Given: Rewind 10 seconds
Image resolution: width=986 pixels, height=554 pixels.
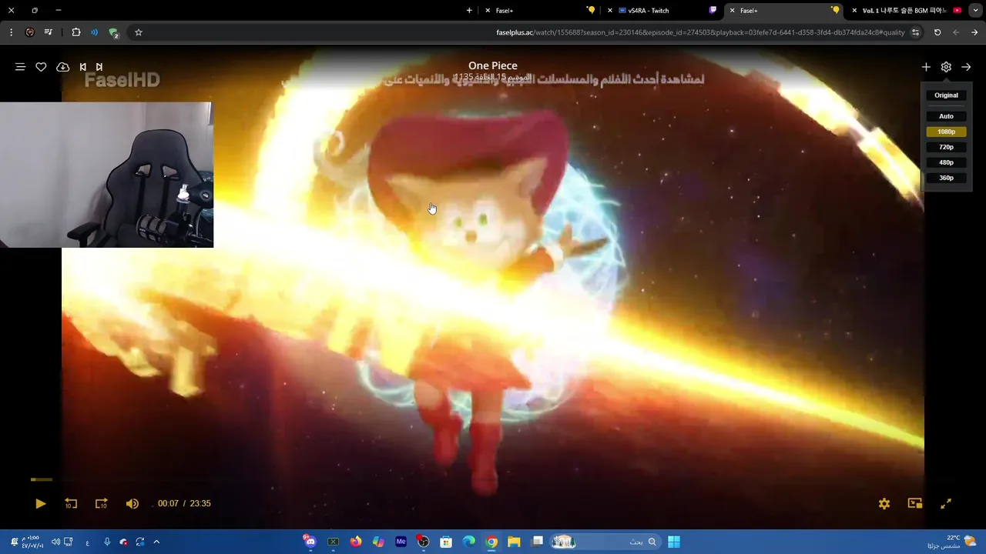Looking at the screenshot, I should [x=71, y=503].
